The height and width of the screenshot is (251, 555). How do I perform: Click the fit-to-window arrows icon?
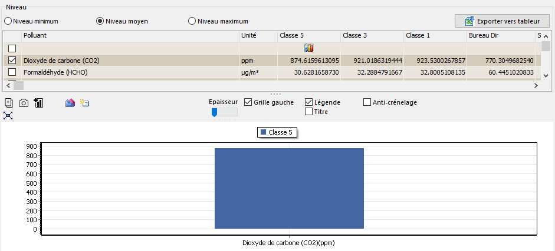point(8,115)
